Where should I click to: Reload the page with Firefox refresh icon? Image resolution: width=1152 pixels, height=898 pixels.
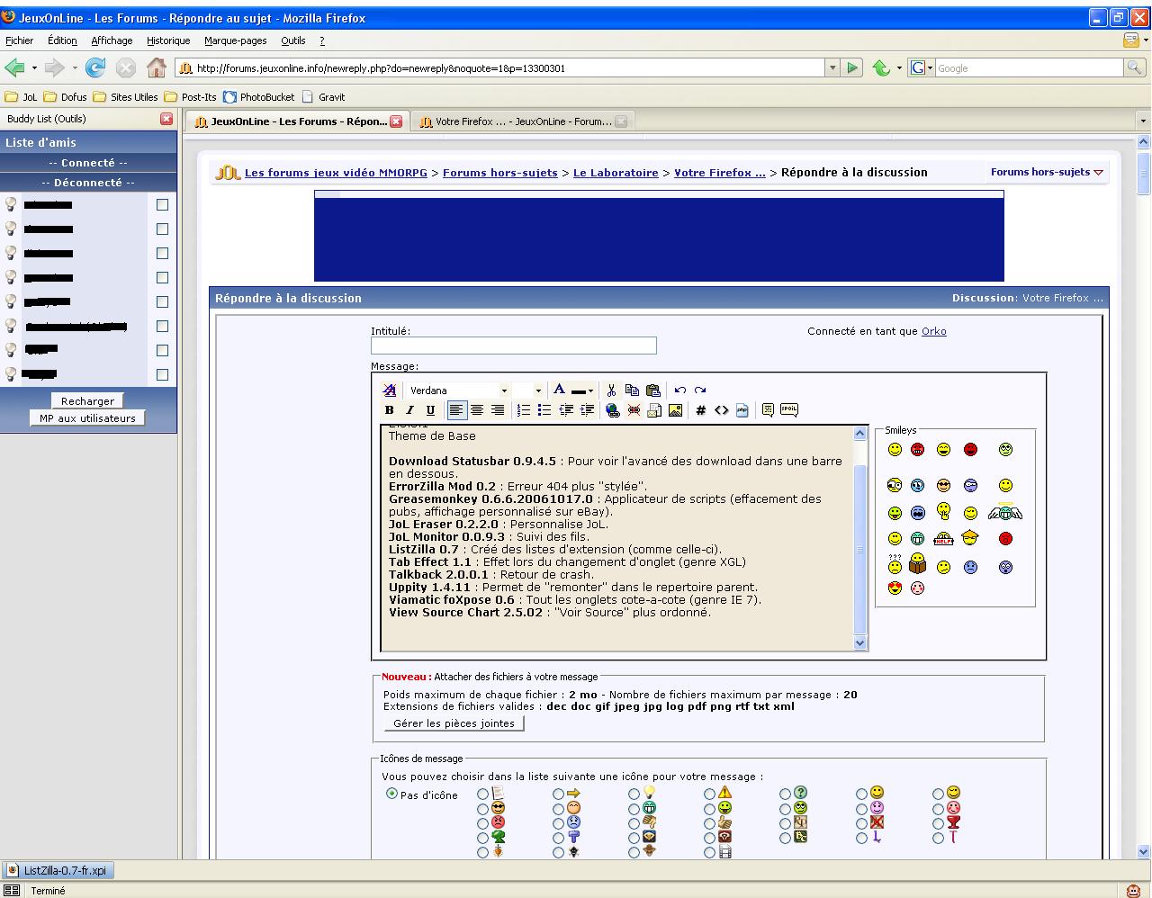point(95,67)
